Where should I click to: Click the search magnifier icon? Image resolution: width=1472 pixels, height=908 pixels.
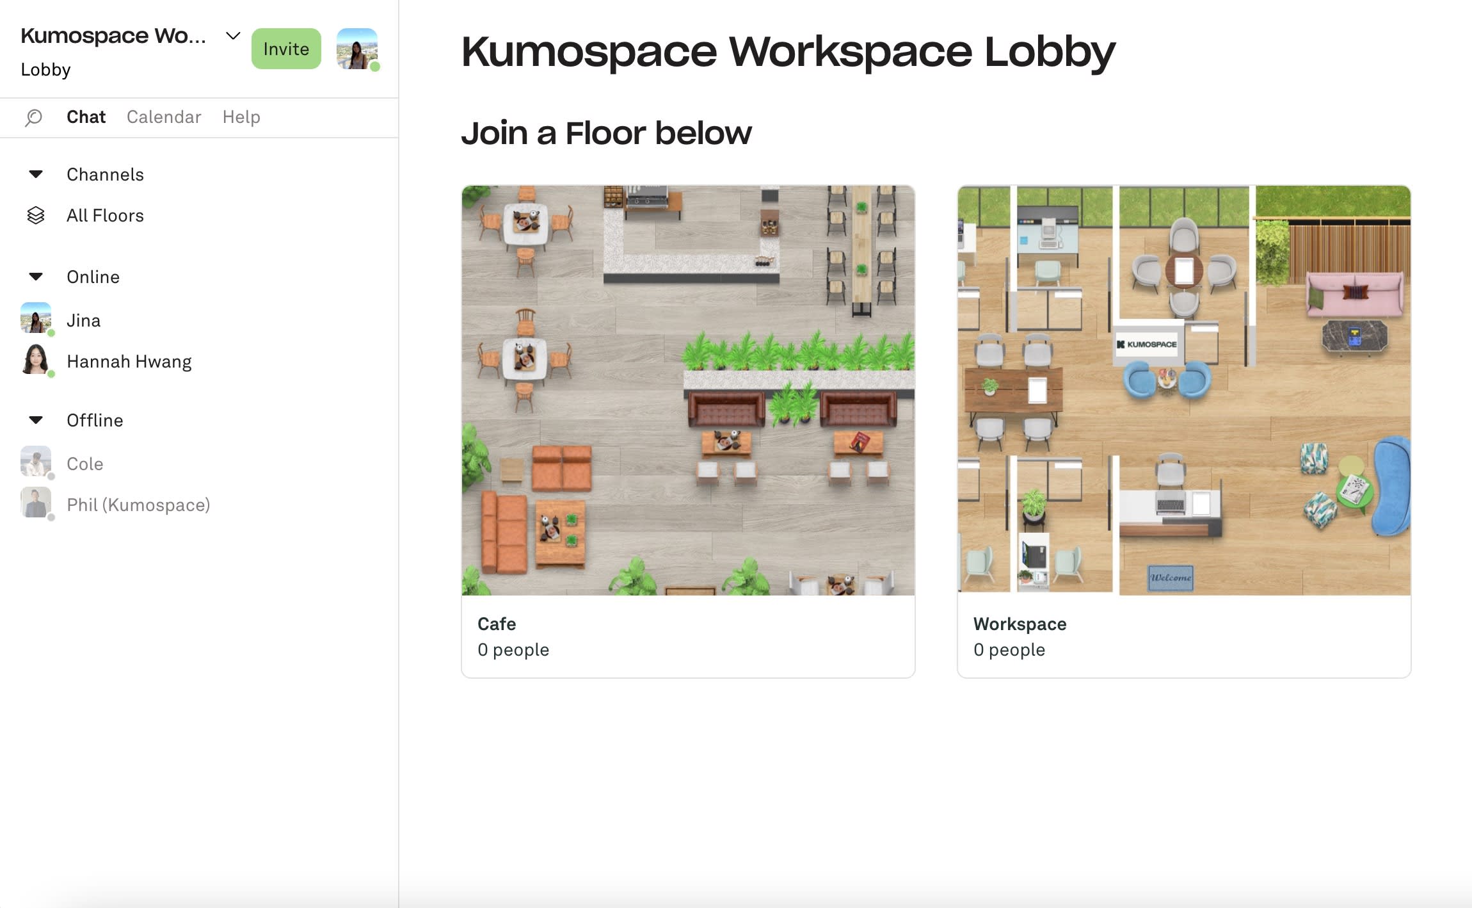click(33, 117)
